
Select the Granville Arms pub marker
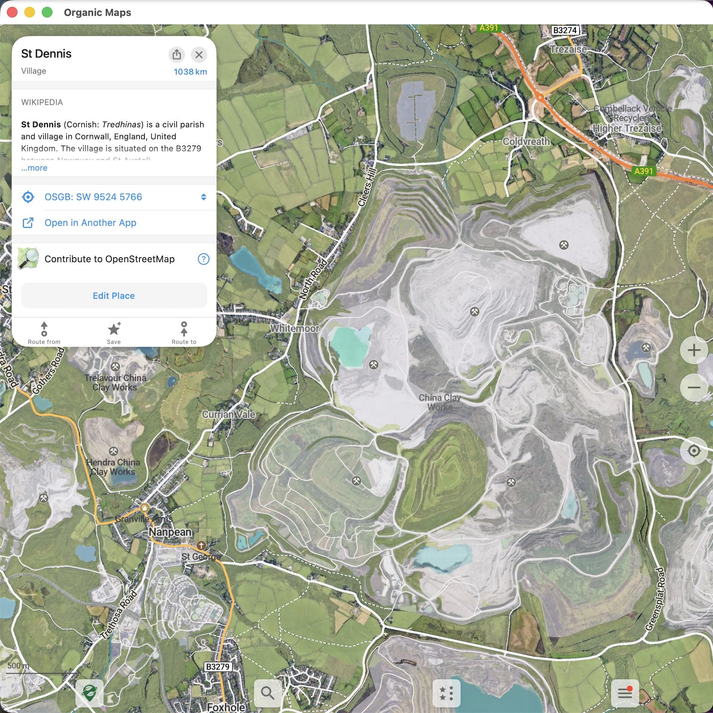click(x=144, y=508)
